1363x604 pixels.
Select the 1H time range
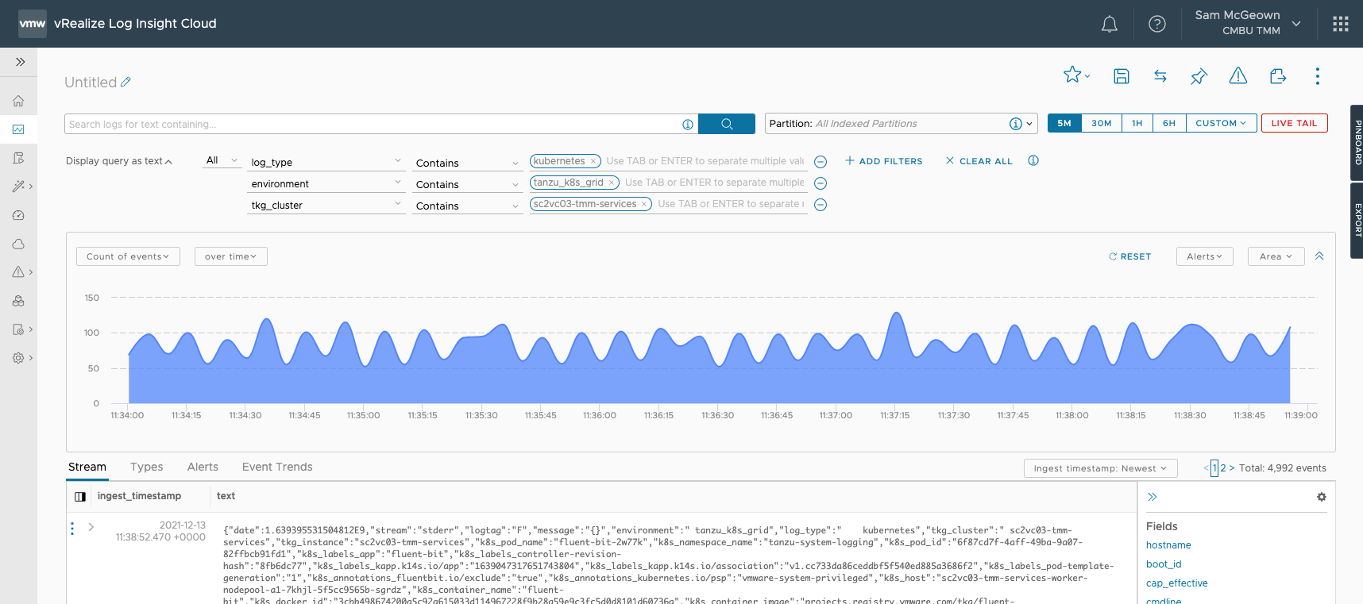point(1137,123)
